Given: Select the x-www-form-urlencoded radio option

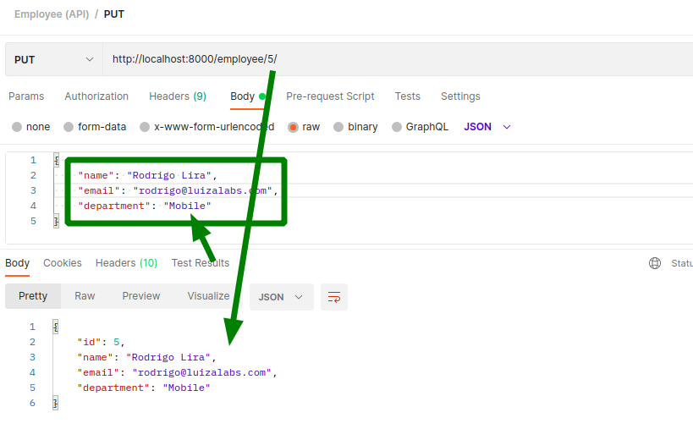Looking at the screenshot, I should pyautogui.click(x=145, y=127).
